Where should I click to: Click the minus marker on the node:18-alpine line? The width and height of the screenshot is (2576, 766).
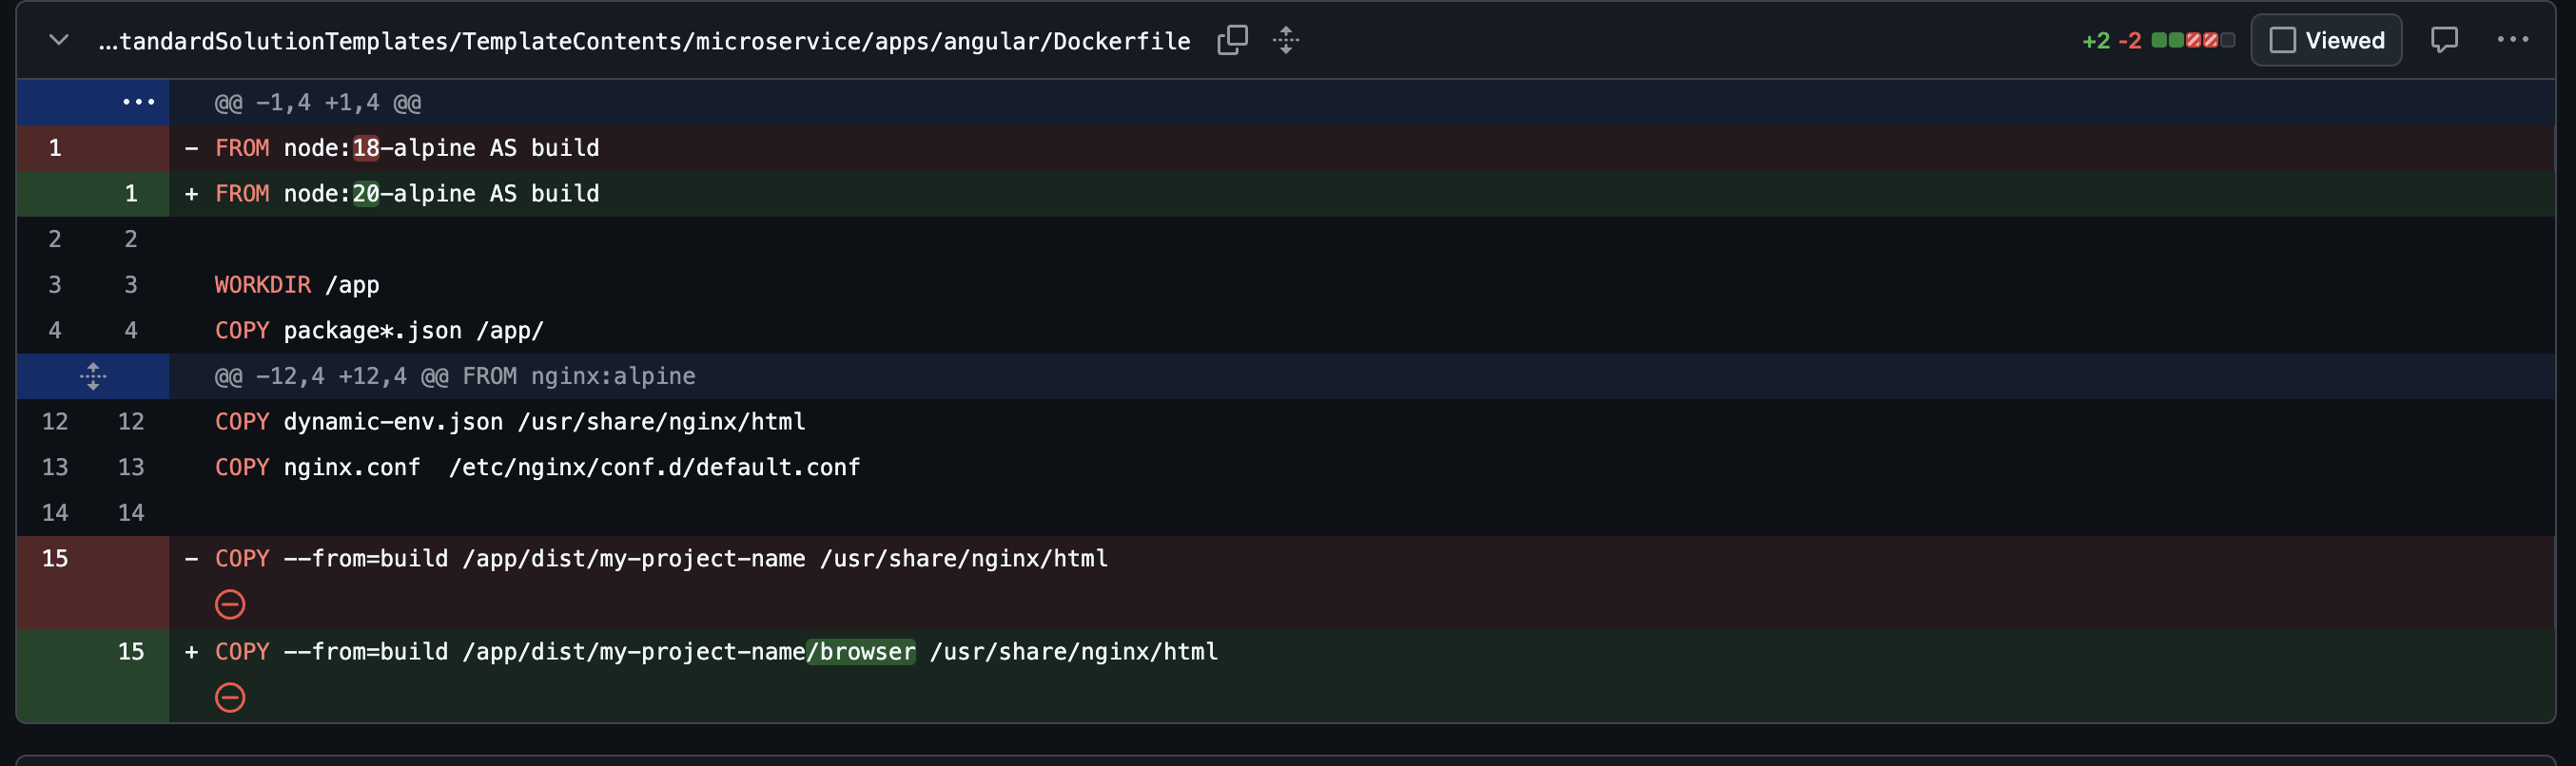191,148
